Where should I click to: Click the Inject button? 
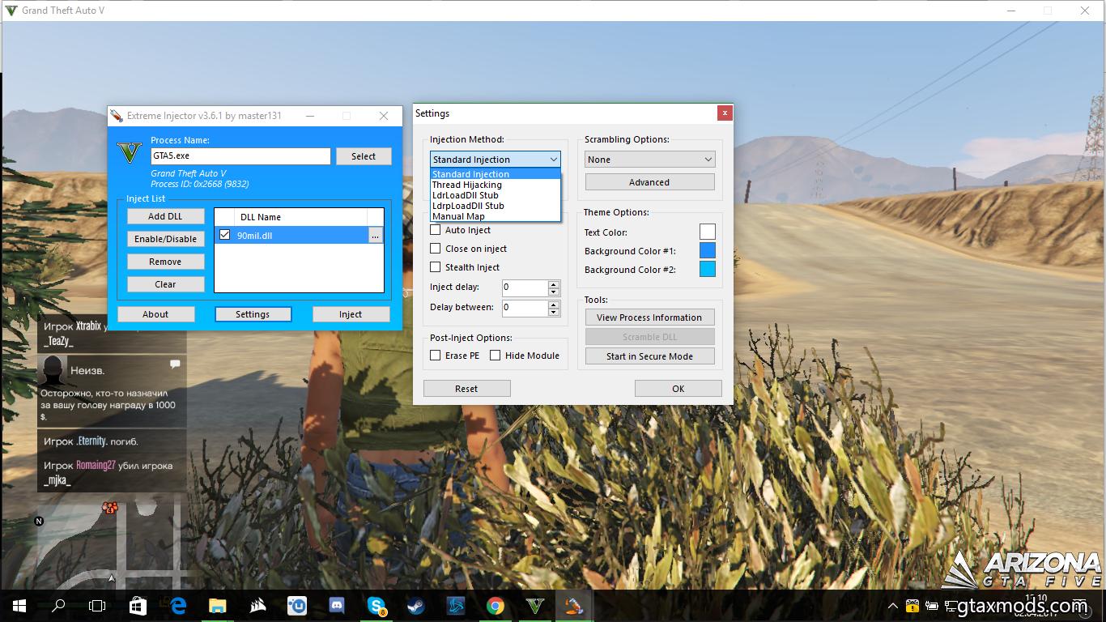click(351, 314)
